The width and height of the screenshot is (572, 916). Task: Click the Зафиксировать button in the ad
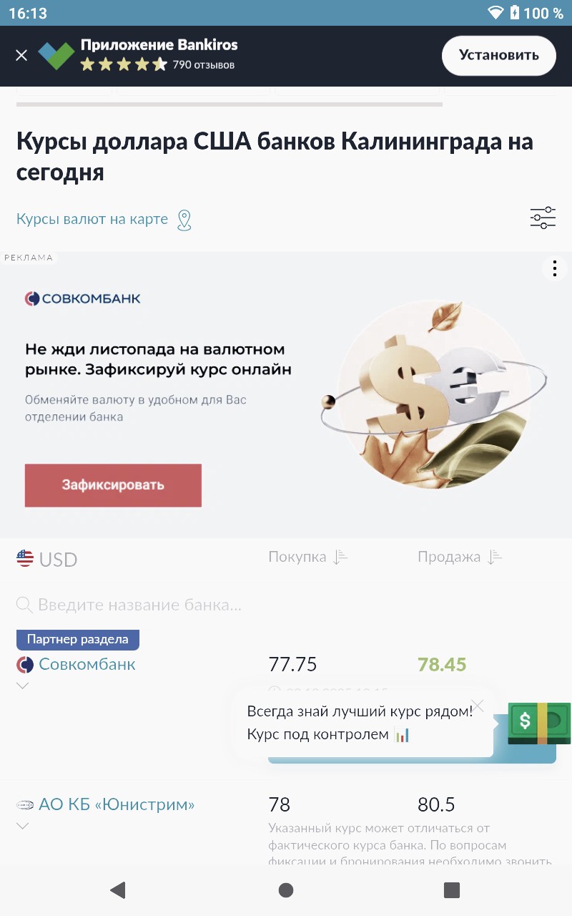point(113,485)
